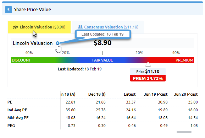Click the Price $11.10 label
The image size is (205, 138).
click(x=148, y=71)
